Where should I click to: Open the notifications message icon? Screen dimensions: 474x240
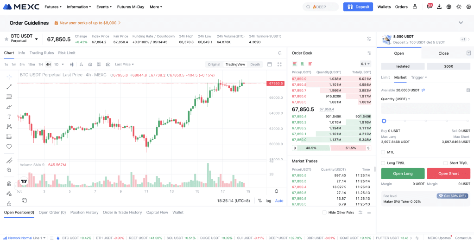tap(430, 6)
